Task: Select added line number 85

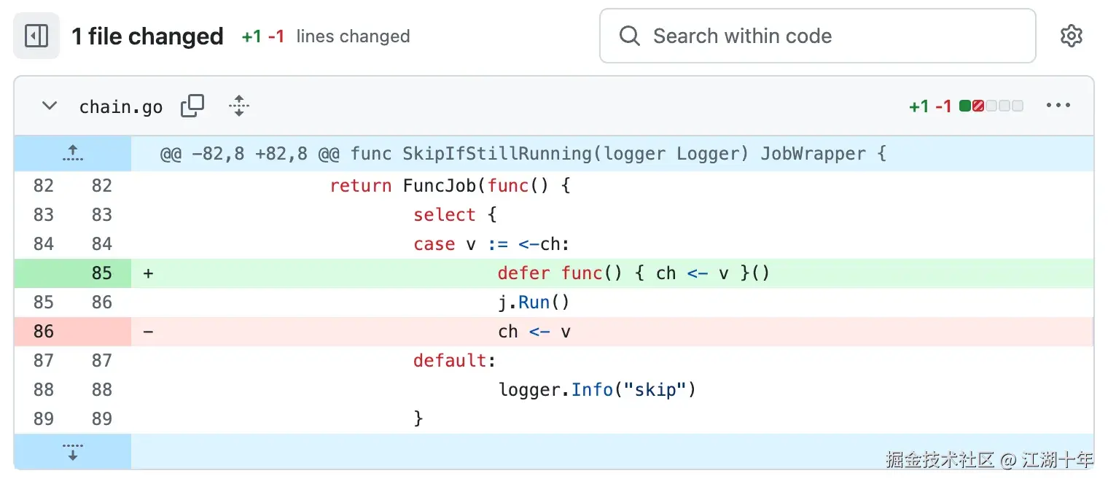Action: point(101,273)
